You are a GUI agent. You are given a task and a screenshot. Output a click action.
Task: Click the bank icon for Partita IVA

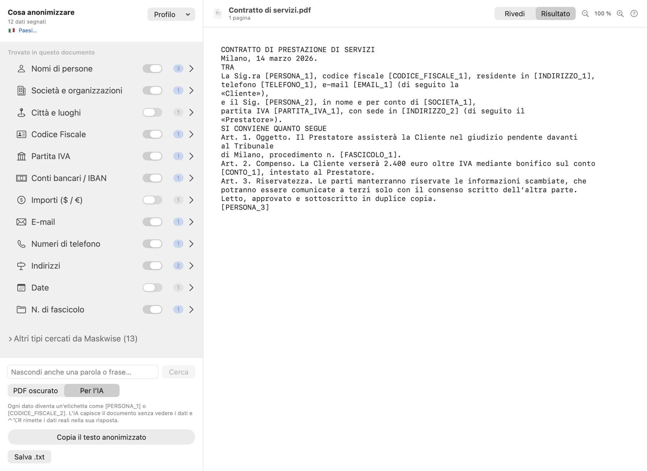21,156
